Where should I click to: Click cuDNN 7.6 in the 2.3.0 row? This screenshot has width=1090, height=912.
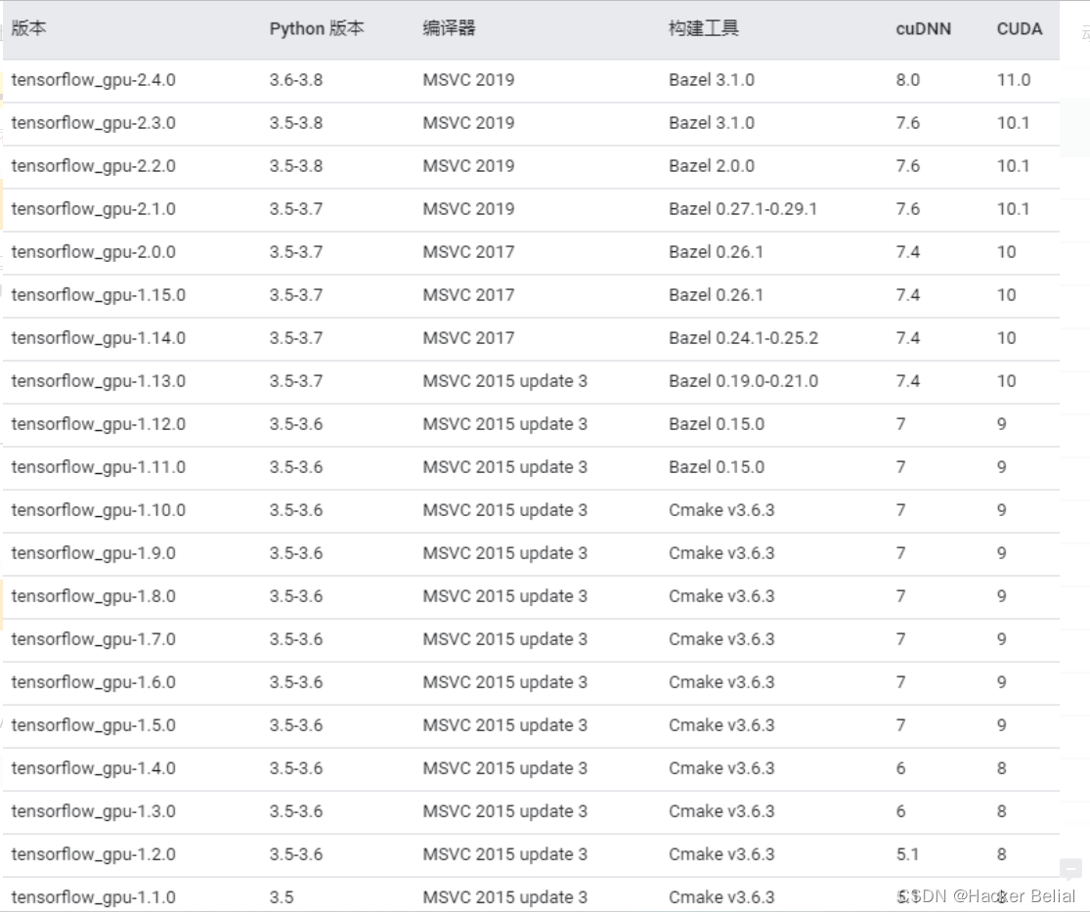point(908,123)
